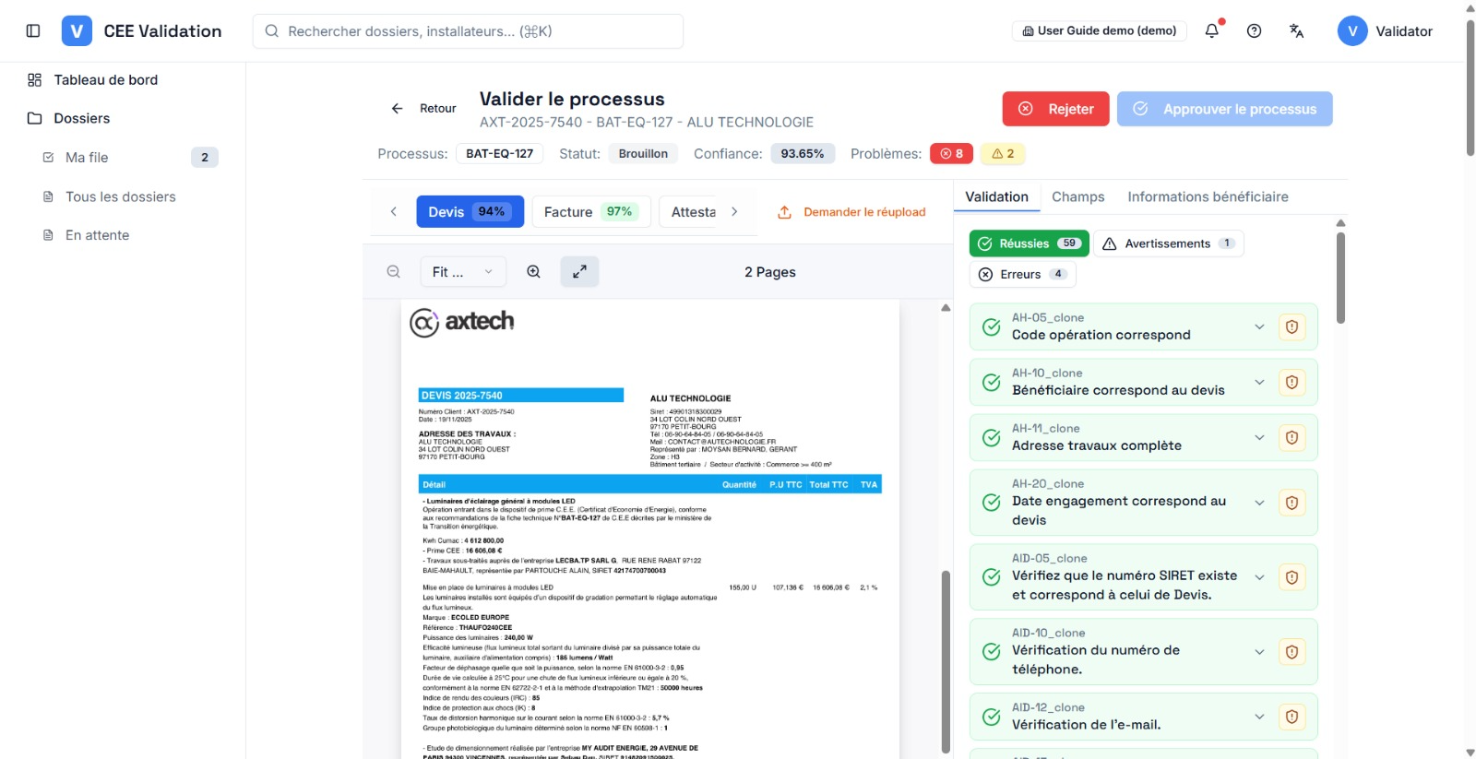Click shield icon for AID-05_clone rule
The width and height of the screenshot is (1476, 759).
[x=1291, y=577]
